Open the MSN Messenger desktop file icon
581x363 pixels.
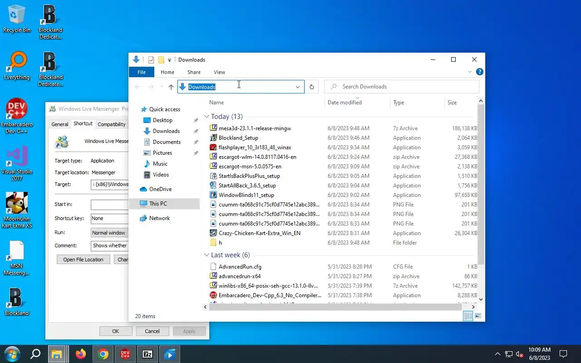coord(17,258)
